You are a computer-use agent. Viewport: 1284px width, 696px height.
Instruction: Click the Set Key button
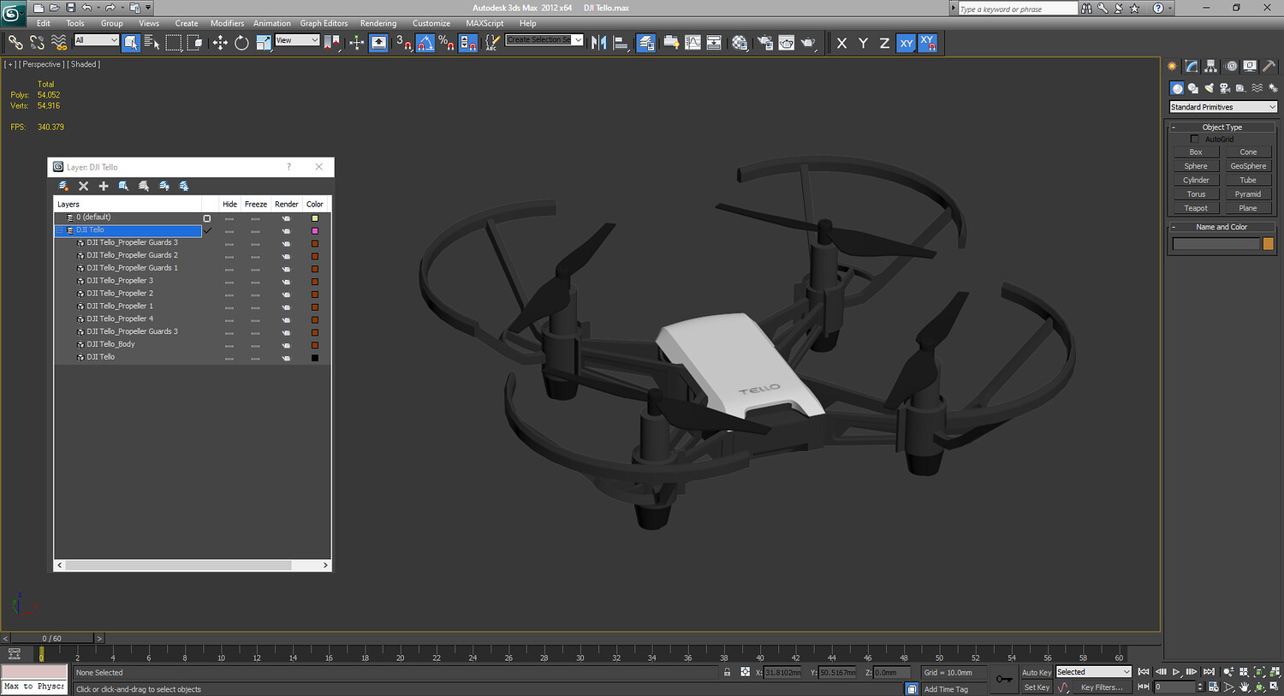(x=1036, y=687)
